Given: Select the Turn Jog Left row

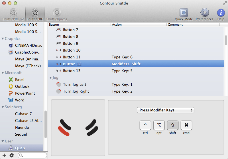Looking at the screenshot, I should 74,84.
